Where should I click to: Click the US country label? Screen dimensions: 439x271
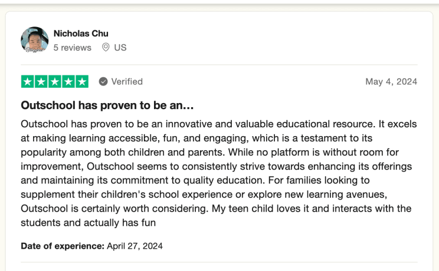[x=120, y=47]
